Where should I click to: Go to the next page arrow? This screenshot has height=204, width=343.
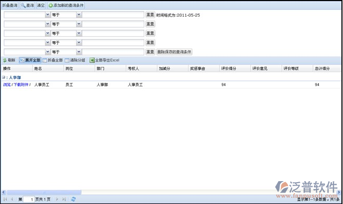point(57,199)
